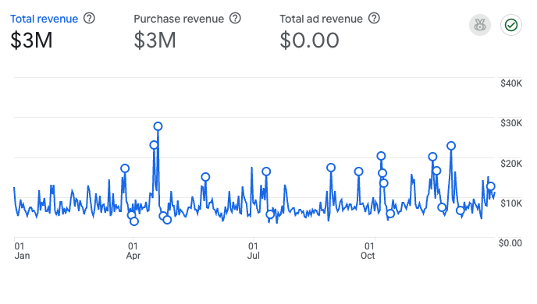Click the lowest anomaly marker just after 01 Apr
The height and width of the screenshot is (304, 537).
134,221
